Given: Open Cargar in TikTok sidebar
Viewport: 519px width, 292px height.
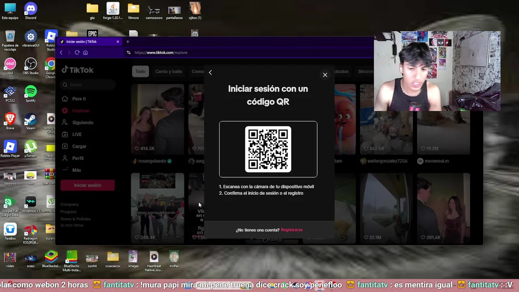Looking at the screenshot, I should tap(79, 146).
